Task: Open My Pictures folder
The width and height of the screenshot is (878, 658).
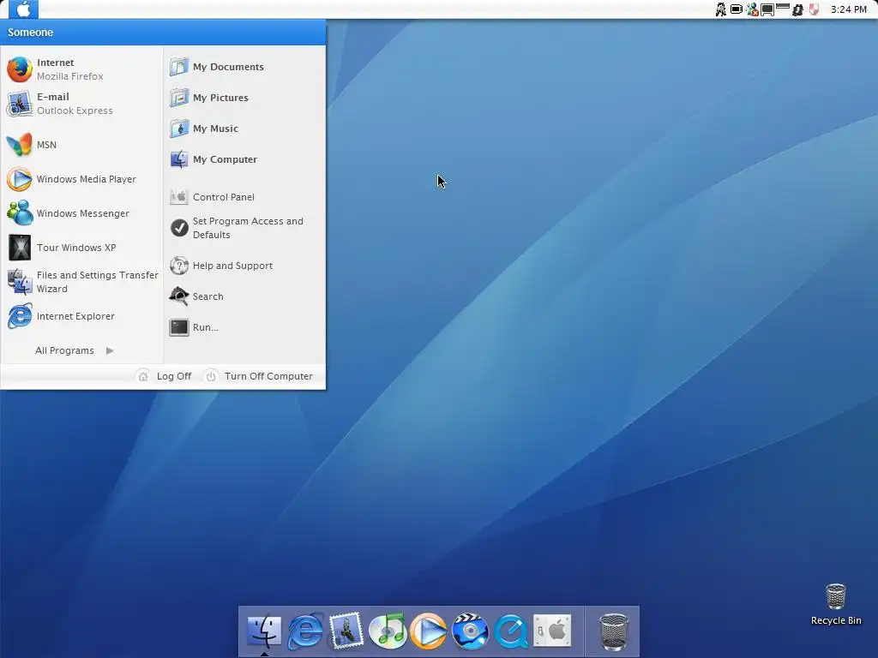Action: (x=244, y=98)
